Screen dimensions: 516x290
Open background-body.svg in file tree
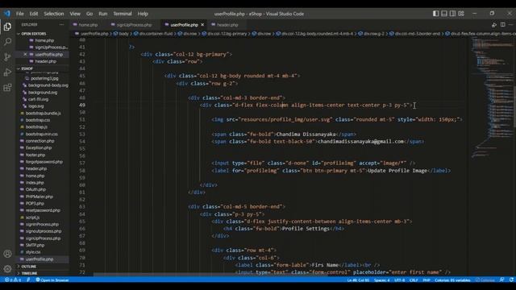tap(48, 85)
